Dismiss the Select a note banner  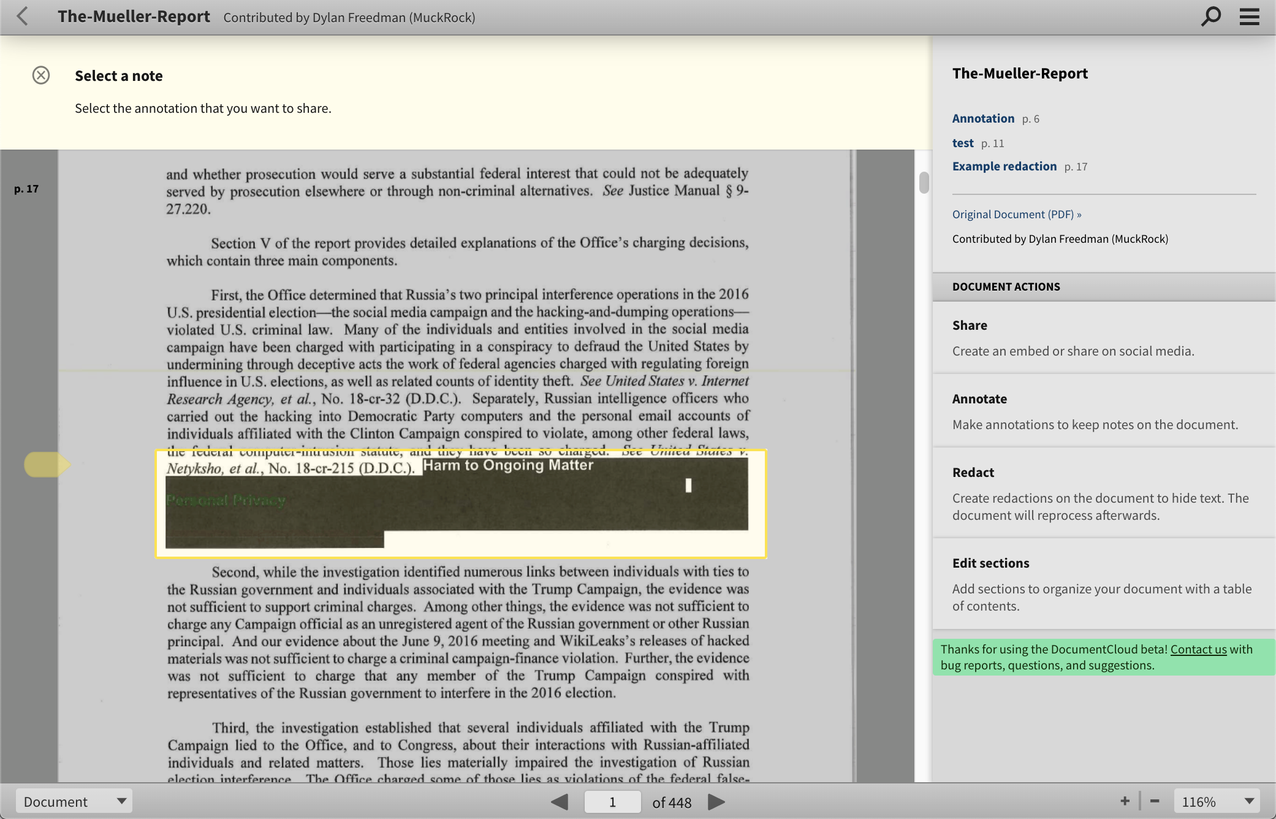41,75
